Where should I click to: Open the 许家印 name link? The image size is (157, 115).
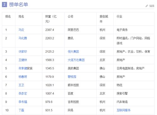(23, 51)
